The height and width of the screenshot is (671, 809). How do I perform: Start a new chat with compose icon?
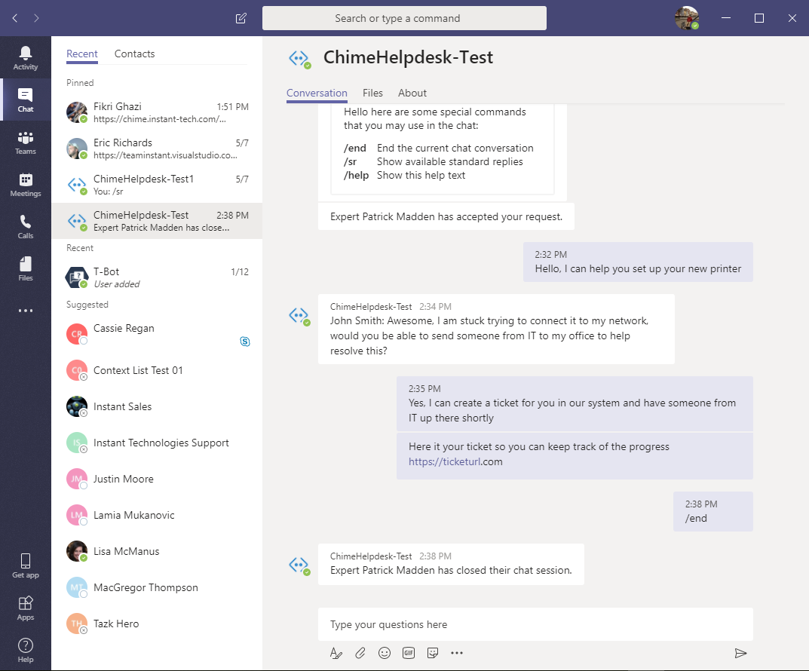[241, 19]
